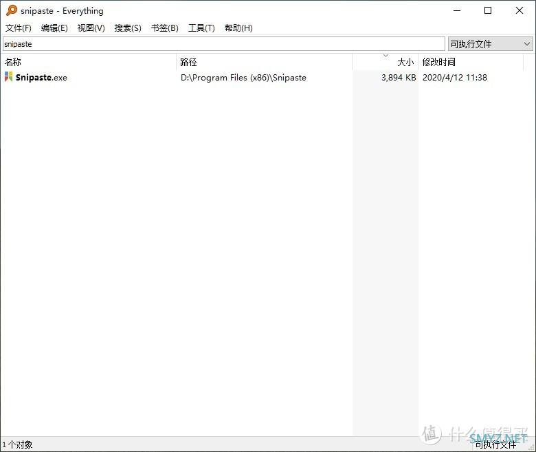Click the 1 个对象 status bar text
This screenshot has height=452, width=536.
(x=17, y=444)
